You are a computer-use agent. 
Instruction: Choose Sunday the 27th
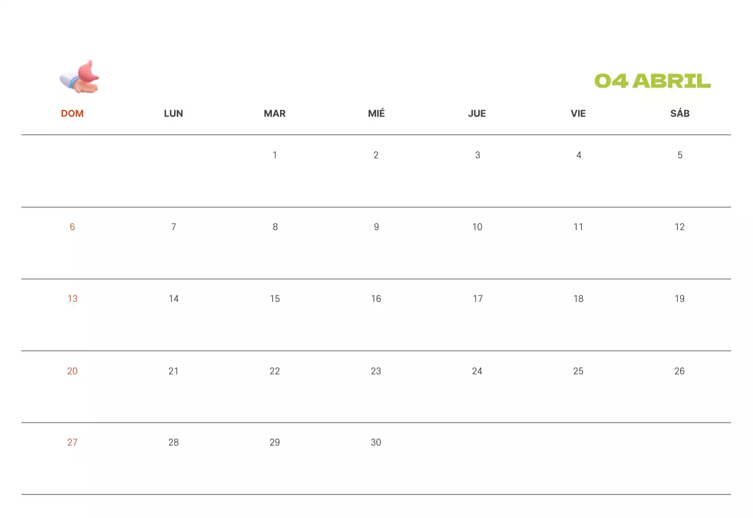pos(72,443)
